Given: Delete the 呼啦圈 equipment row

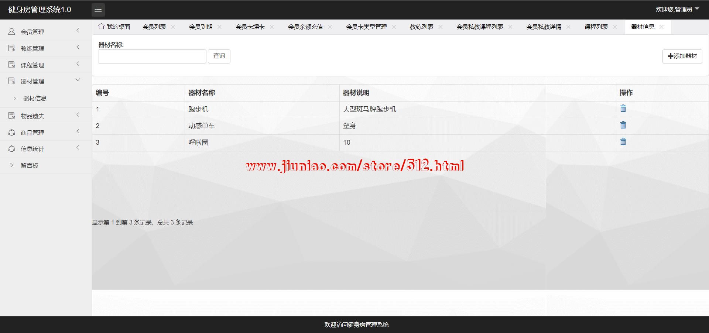Looking at the screenshot, I should [x=623, y=142].
